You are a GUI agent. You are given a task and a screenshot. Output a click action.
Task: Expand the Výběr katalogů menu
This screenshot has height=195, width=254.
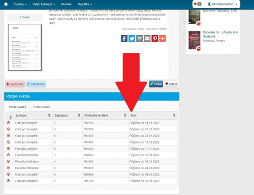(44, 4)
